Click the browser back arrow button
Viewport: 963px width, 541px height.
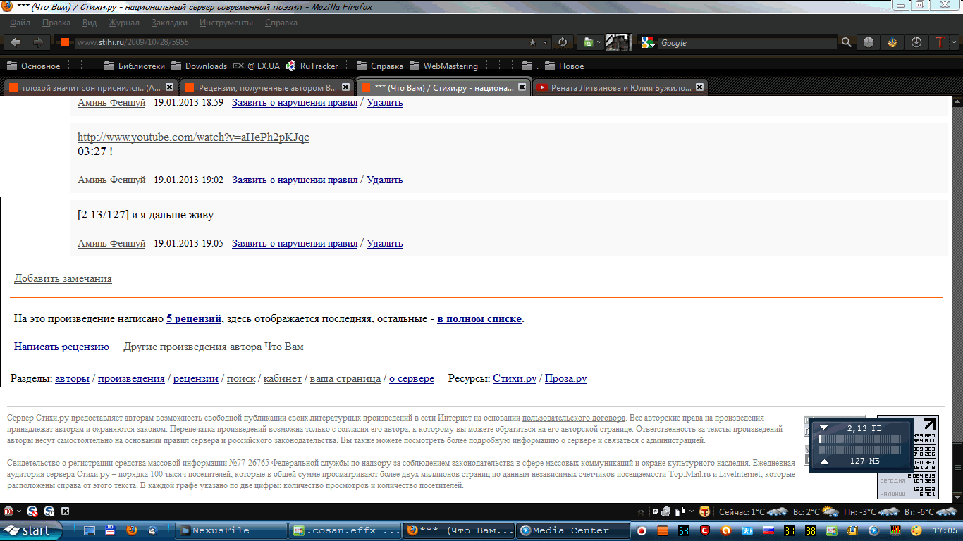[16, 42]
